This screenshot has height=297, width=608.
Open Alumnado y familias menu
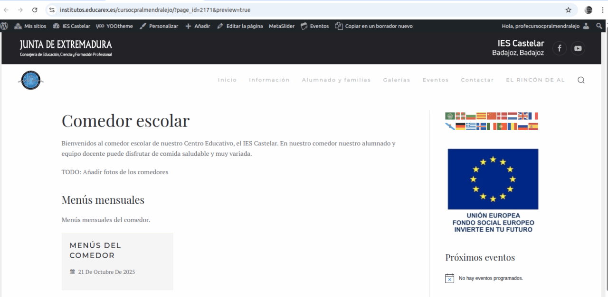[336, 80]
